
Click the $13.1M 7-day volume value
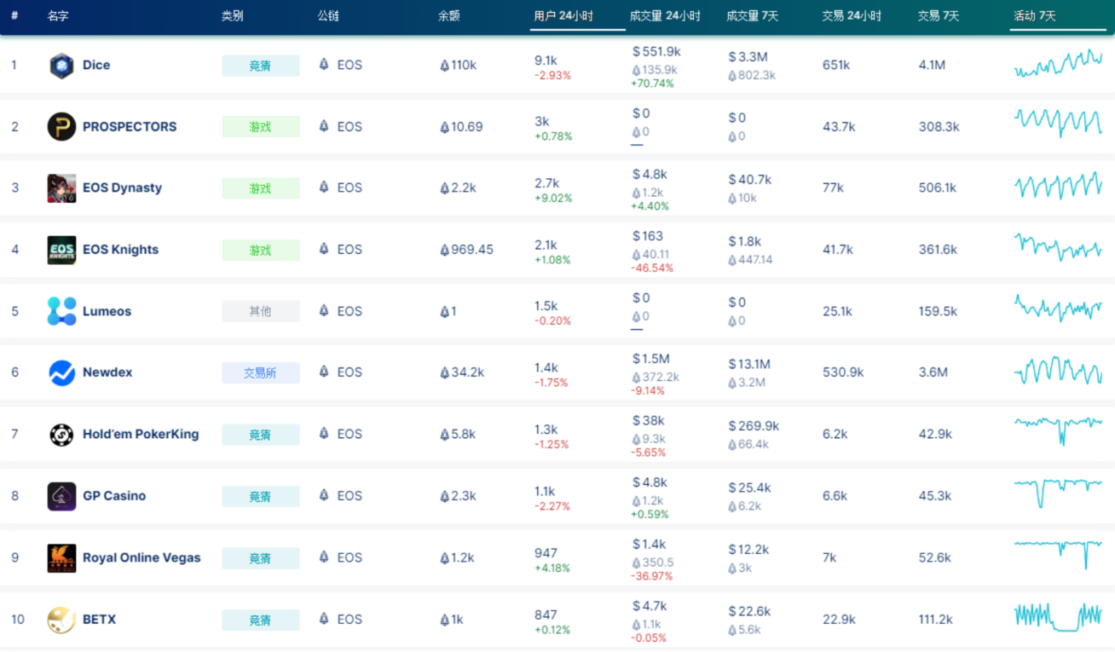(750, 364)
